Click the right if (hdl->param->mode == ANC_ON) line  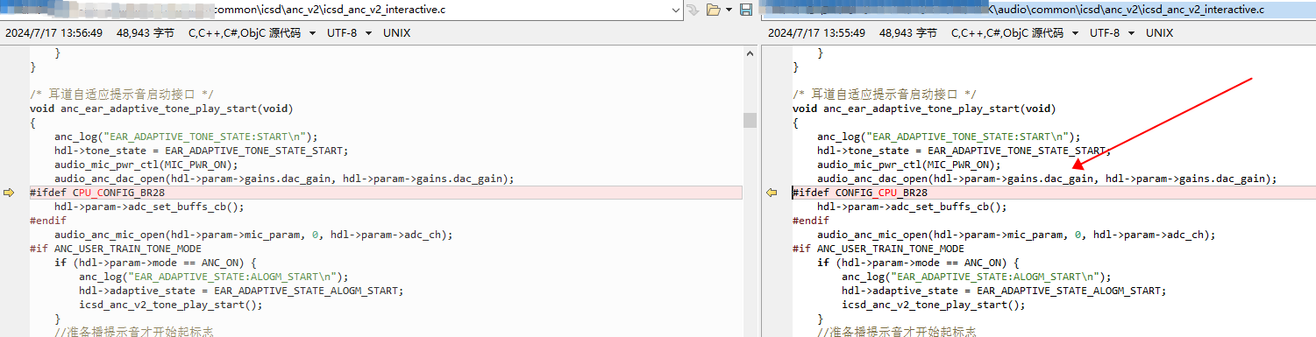coord(918,263)
